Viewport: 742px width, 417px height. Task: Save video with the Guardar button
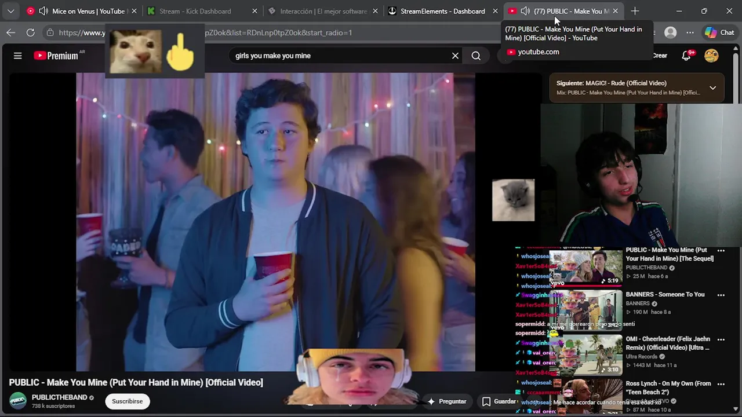[x=499, y=401]
